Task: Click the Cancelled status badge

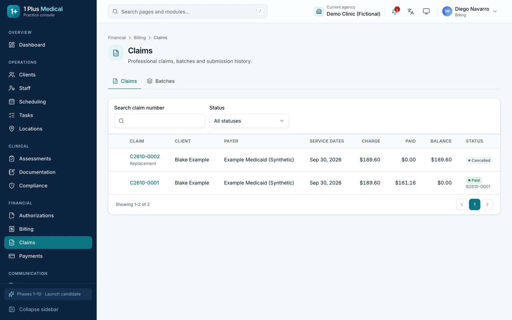Action: [479, 160]
